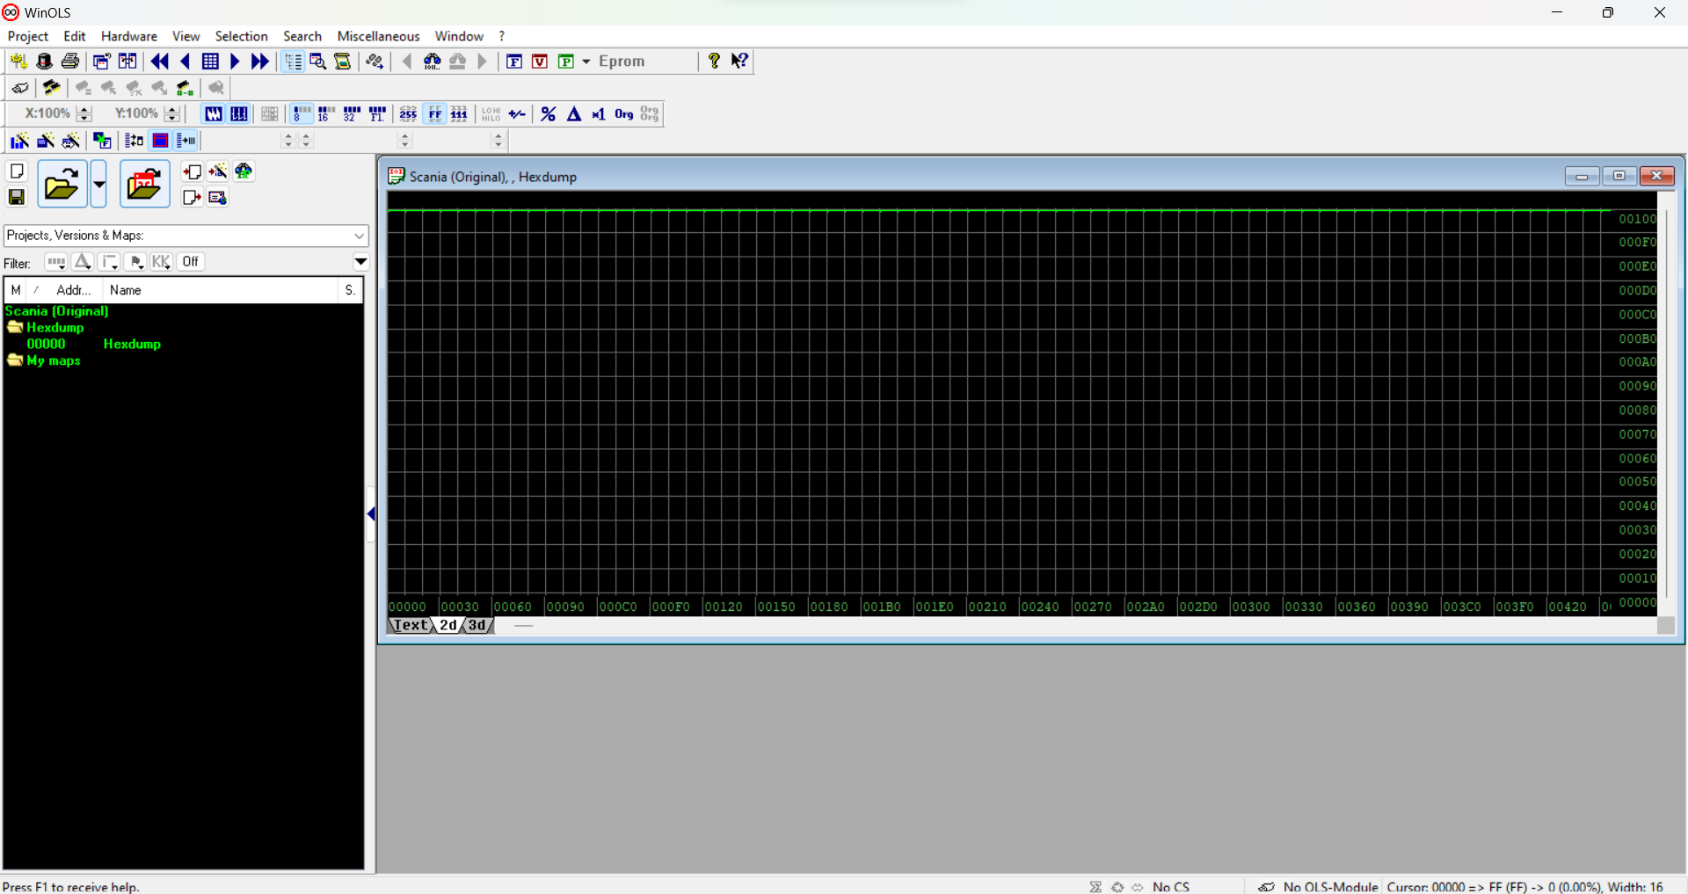Click the question mark help icon
1688x894 pixels.
[x=714, y=61]
